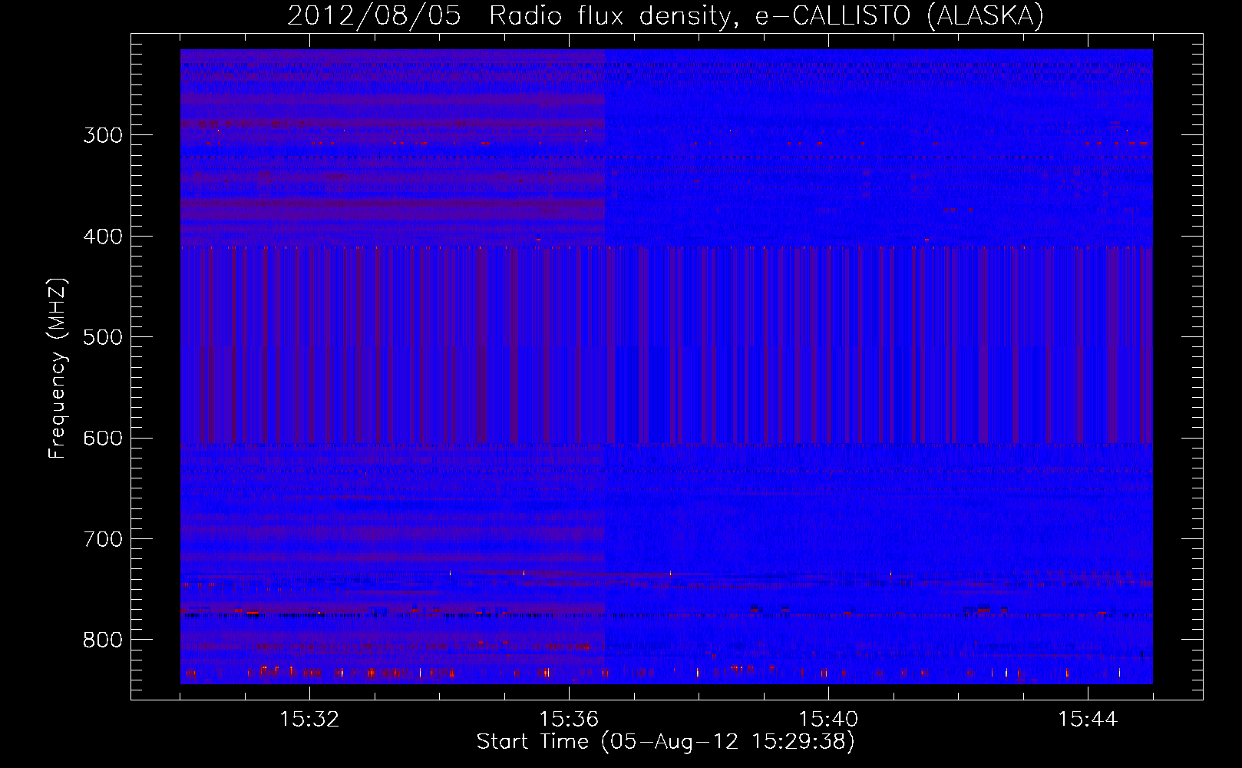
Task: Select the 800 frequency tick label
Action: coord(103,641)
